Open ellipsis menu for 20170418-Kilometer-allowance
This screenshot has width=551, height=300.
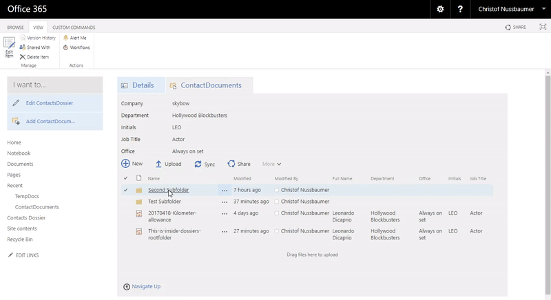pyautogui.click(x=224, y=214)
